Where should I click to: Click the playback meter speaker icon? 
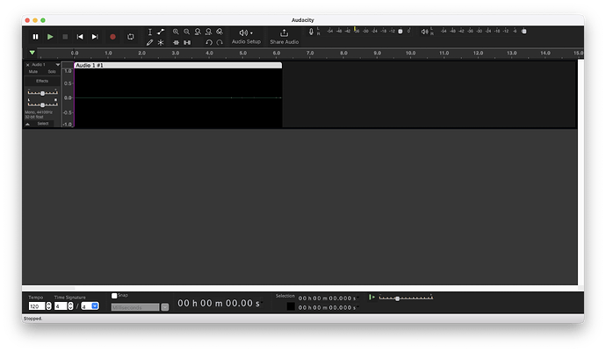click(x=424, y=32)
